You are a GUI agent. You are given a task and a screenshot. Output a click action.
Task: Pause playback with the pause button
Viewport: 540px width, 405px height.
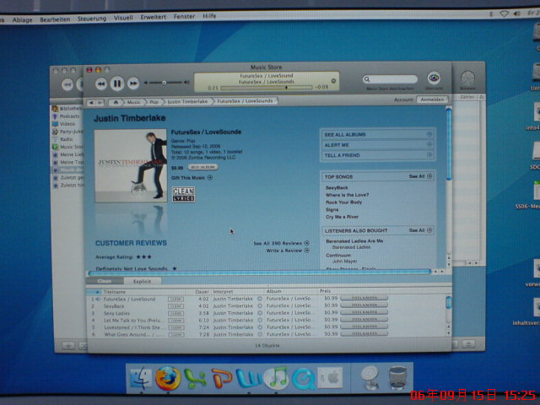pyautogui.click(x=117, y=83)
